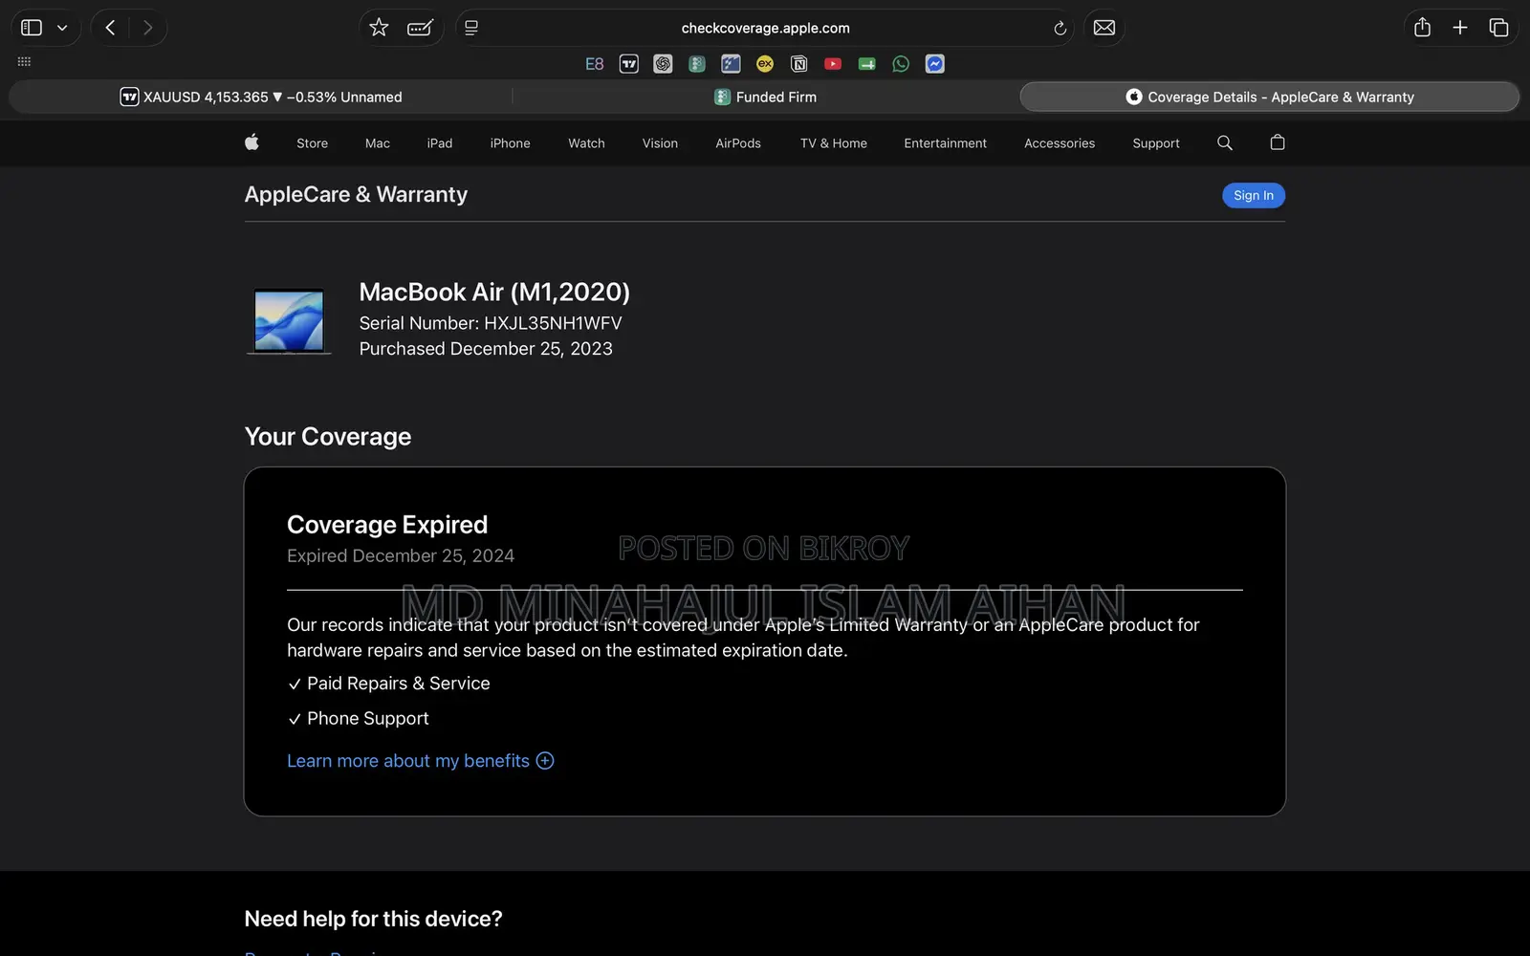This screenshot has height=956, width=1530.
Task: Open the shopping bag icon
Action: coord(1277,142)
